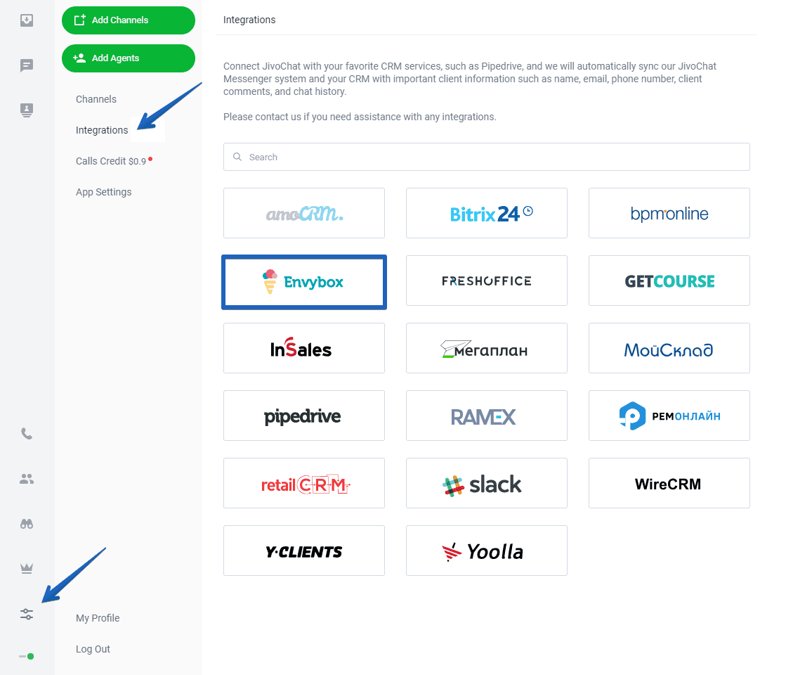Open the settings sliders sidebar icon
The image size is (786, 675).
27,614
